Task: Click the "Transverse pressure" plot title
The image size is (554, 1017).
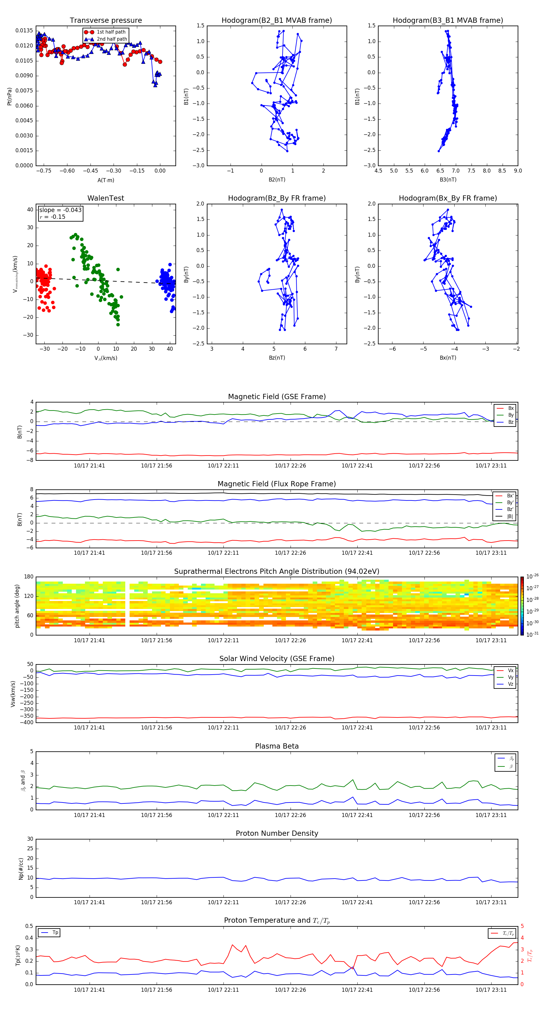Action: [106, 21]
